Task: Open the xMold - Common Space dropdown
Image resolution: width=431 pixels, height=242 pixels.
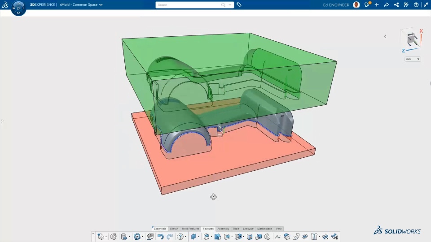Action: (81, 4)
